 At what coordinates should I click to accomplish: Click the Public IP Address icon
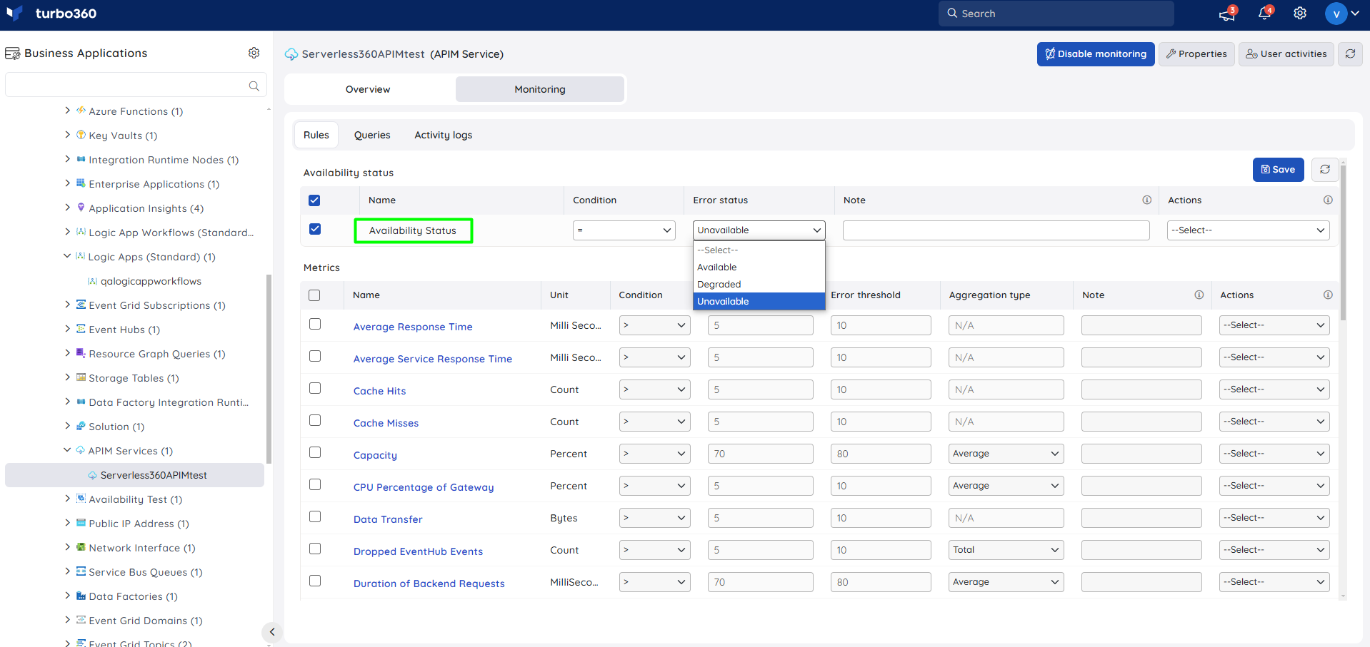tap(81, 523)
